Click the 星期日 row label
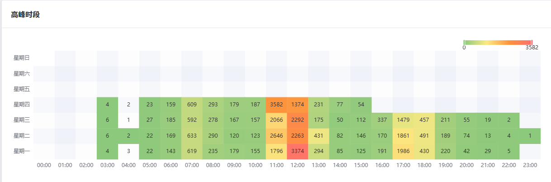551x182 pixels. coord(21,58)
